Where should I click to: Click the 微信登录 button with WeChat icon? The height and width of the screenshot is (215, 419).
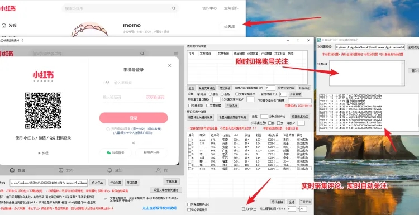116,153
